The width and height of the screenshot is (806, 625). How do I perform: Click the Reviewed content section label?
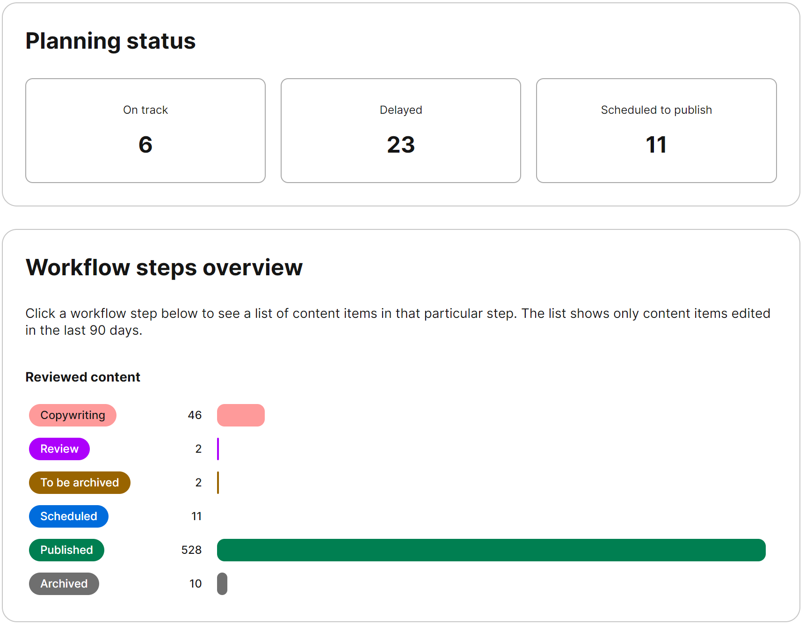pyautogui.click(x=83, y=376)
